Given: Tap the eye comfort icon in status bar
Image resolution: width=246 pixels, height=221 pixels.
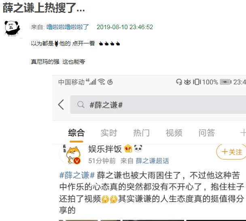Looking at the screenshot, I should 187,82.
